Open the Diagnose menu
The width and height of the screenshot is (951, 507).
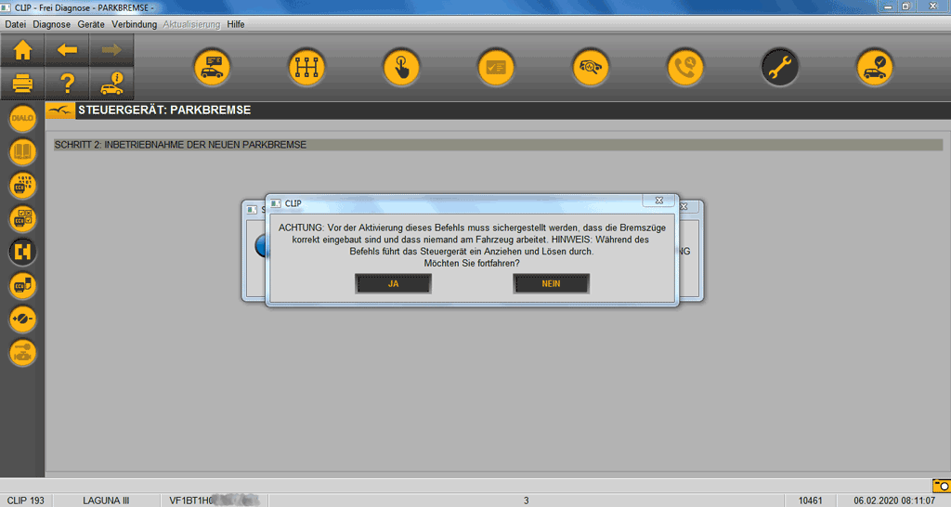(51, 24)
